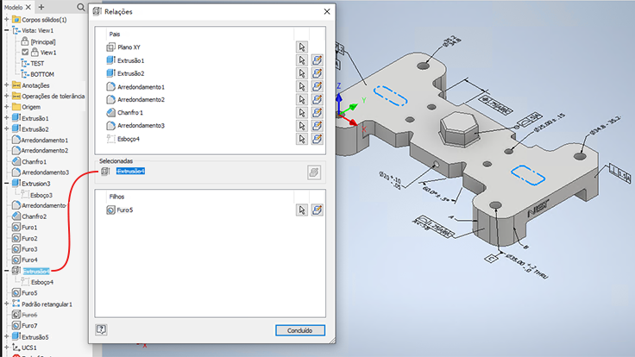Click the select arrow icon for Esboço4 parent

point(302,139)
